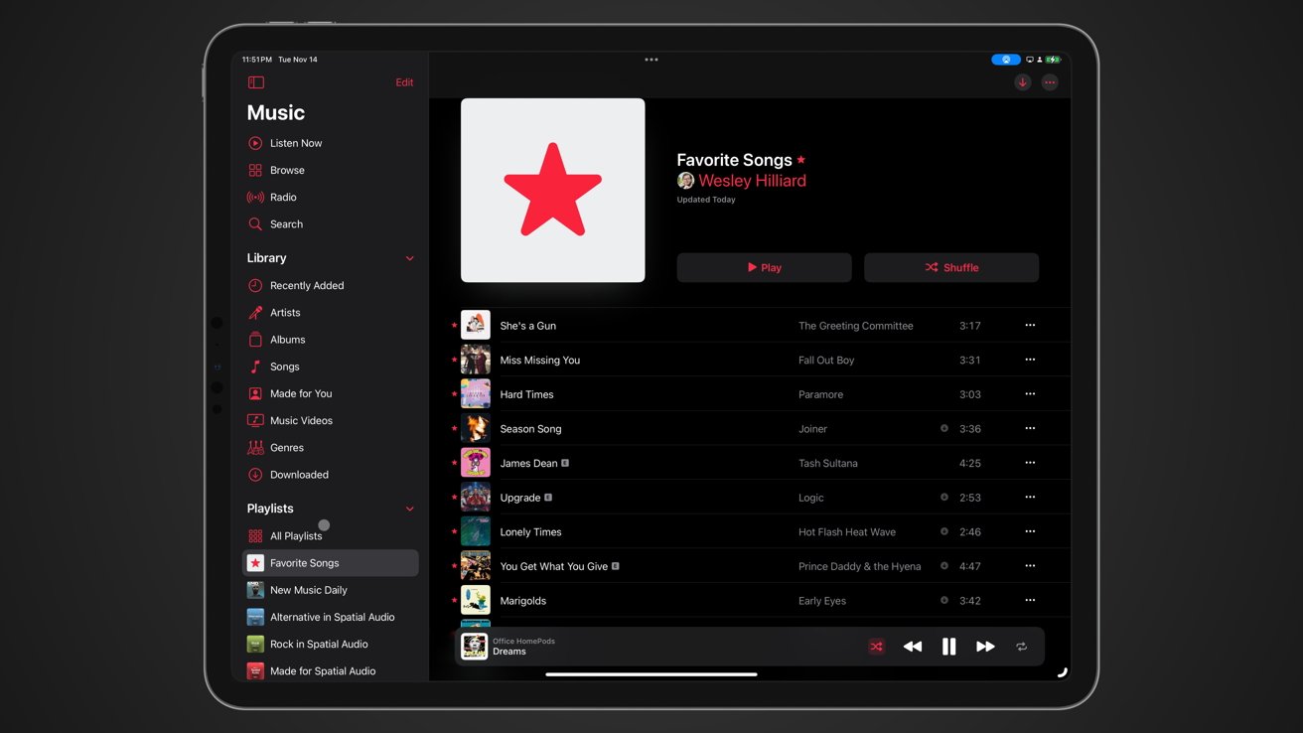This screenshot has height=733, width=1303.
Task: Collapse the Library section
Action: (409, 257)
